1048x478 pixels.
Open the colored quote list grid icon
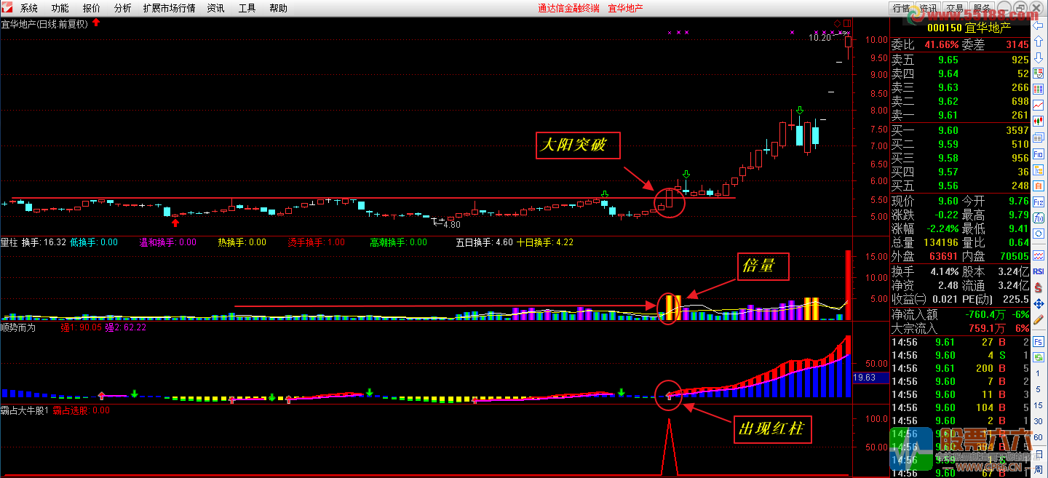(1038, 89)
